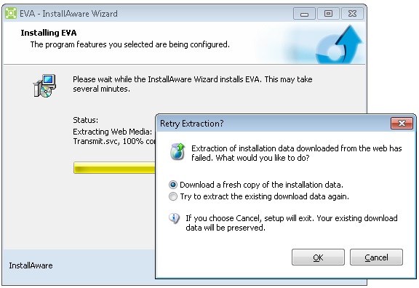Click the 'Extracting Web Media' status text
Viewport: 419px width, 288px height.
click(113, 132)
